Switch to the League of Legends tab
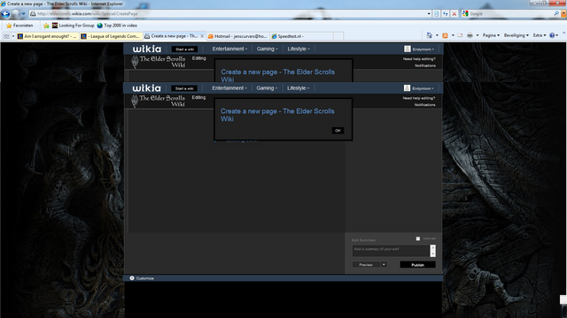Screen dimensions: 567x318 click(111, 36)
